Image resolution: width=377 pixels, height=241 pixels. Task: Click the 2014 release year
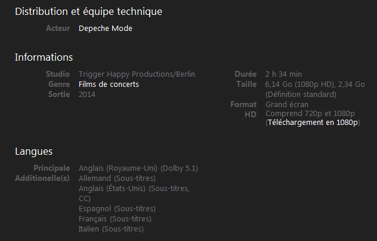pyautogui.click(x=87, y=95)
